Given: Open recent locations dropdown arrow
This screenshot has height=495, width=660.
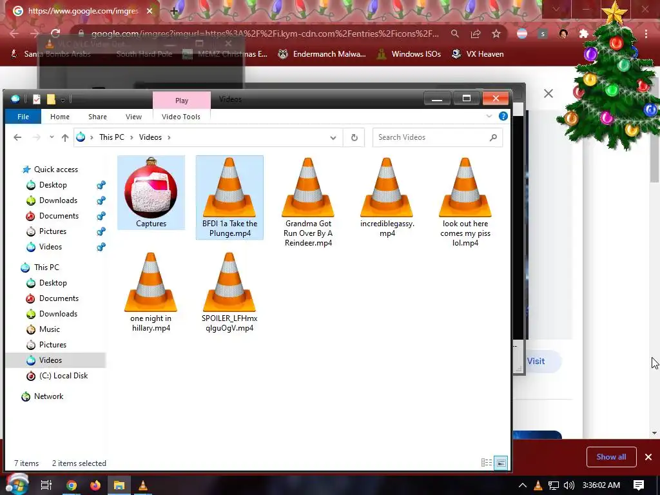Looking at the screenshot, I should point(52,137).
